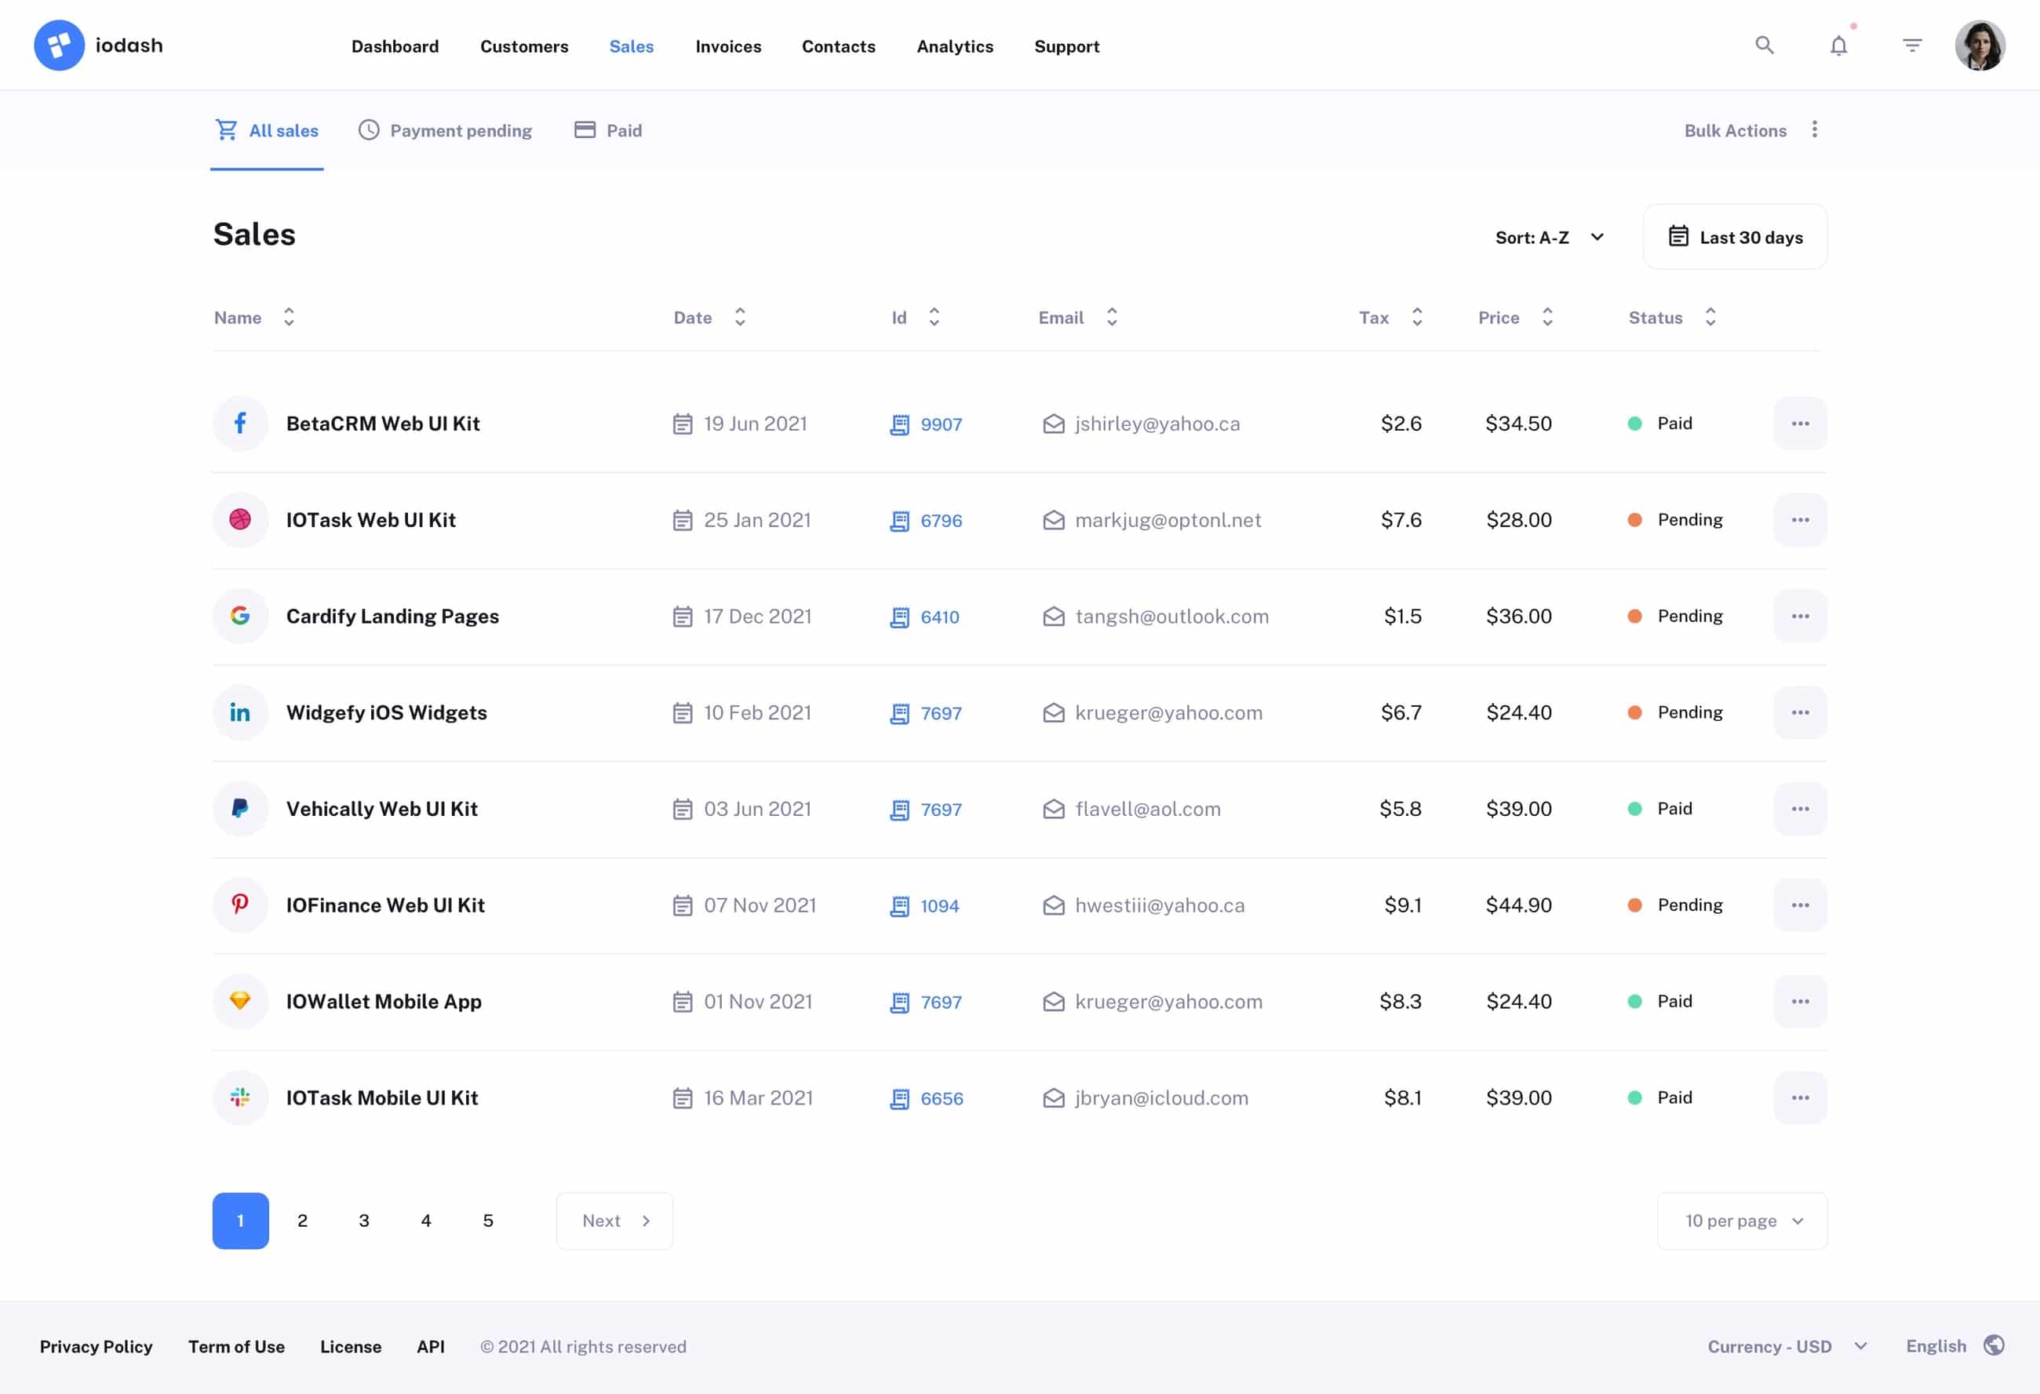Click the Dribbble icon beside IOTask Web UI Kit
This screenshot has width=2040, height=1394.
[x=239, y=519]
